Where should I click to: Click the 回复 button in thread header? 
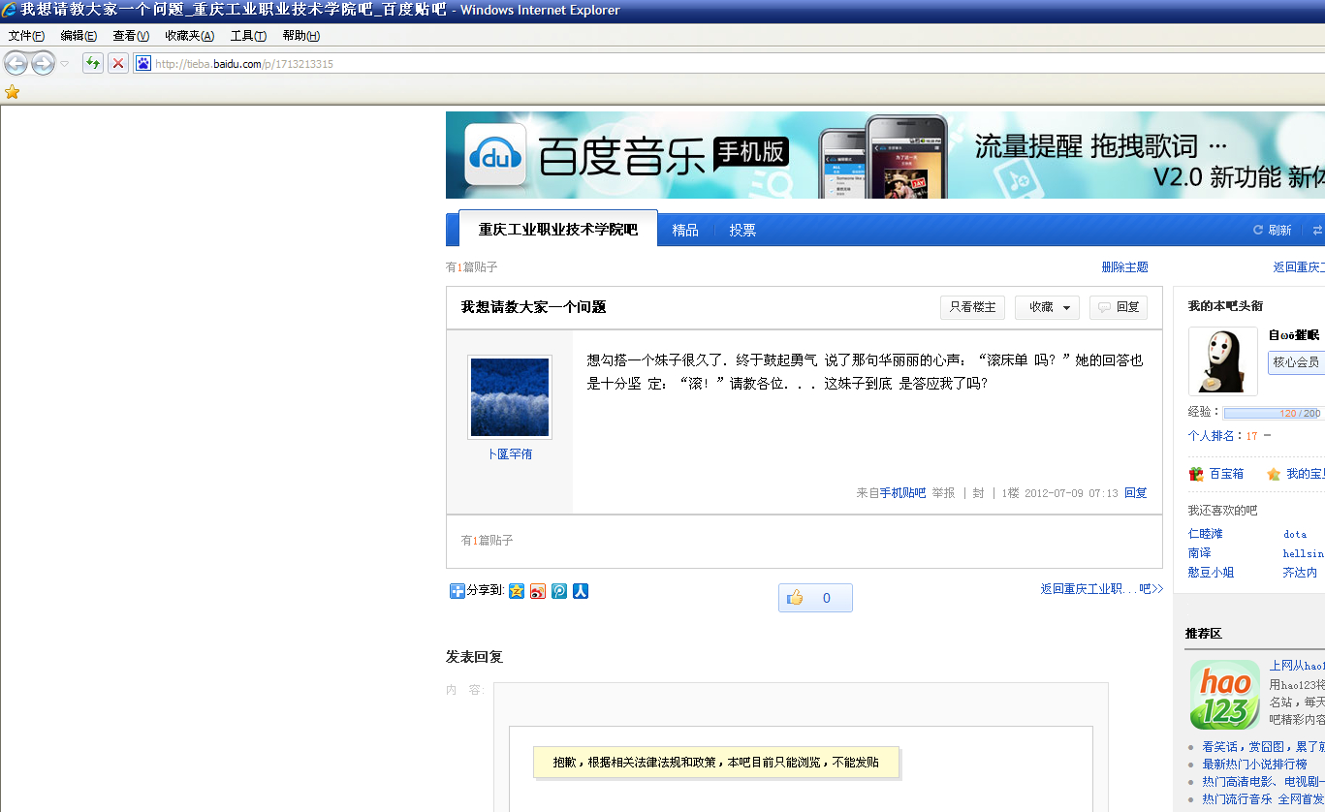(1119, 307)
